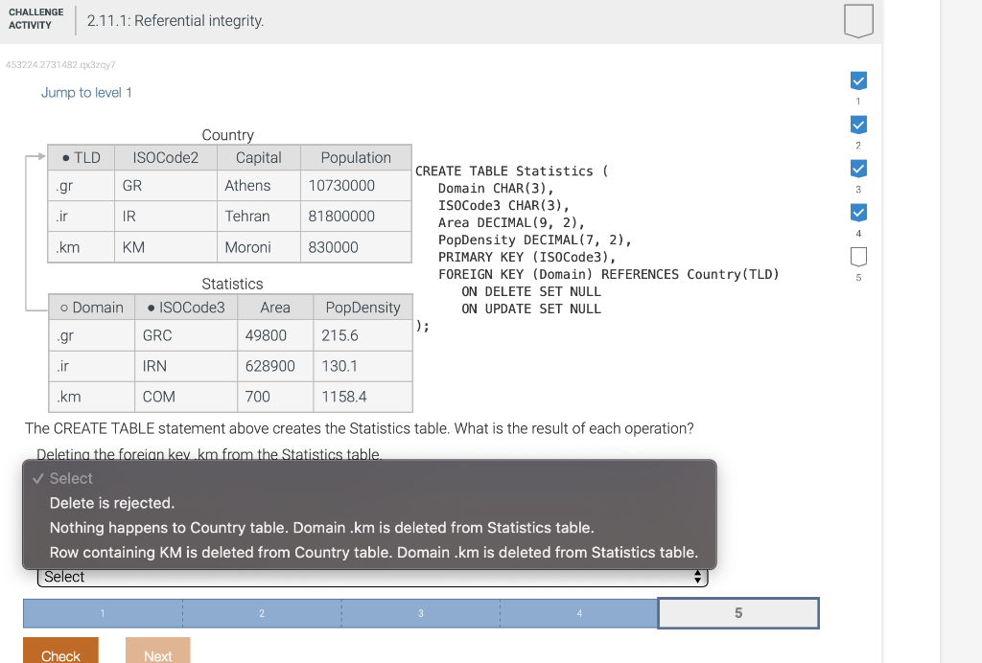
Task: Click the GR ISOCode2 cell
Action: [x=166, y=186]
